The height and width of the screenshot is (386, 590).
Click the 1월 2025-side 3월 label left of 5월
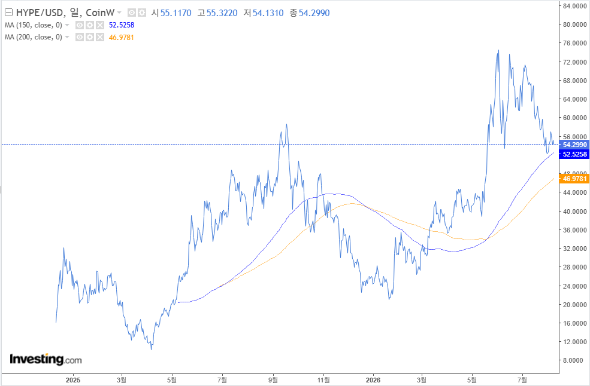point(121,380)
